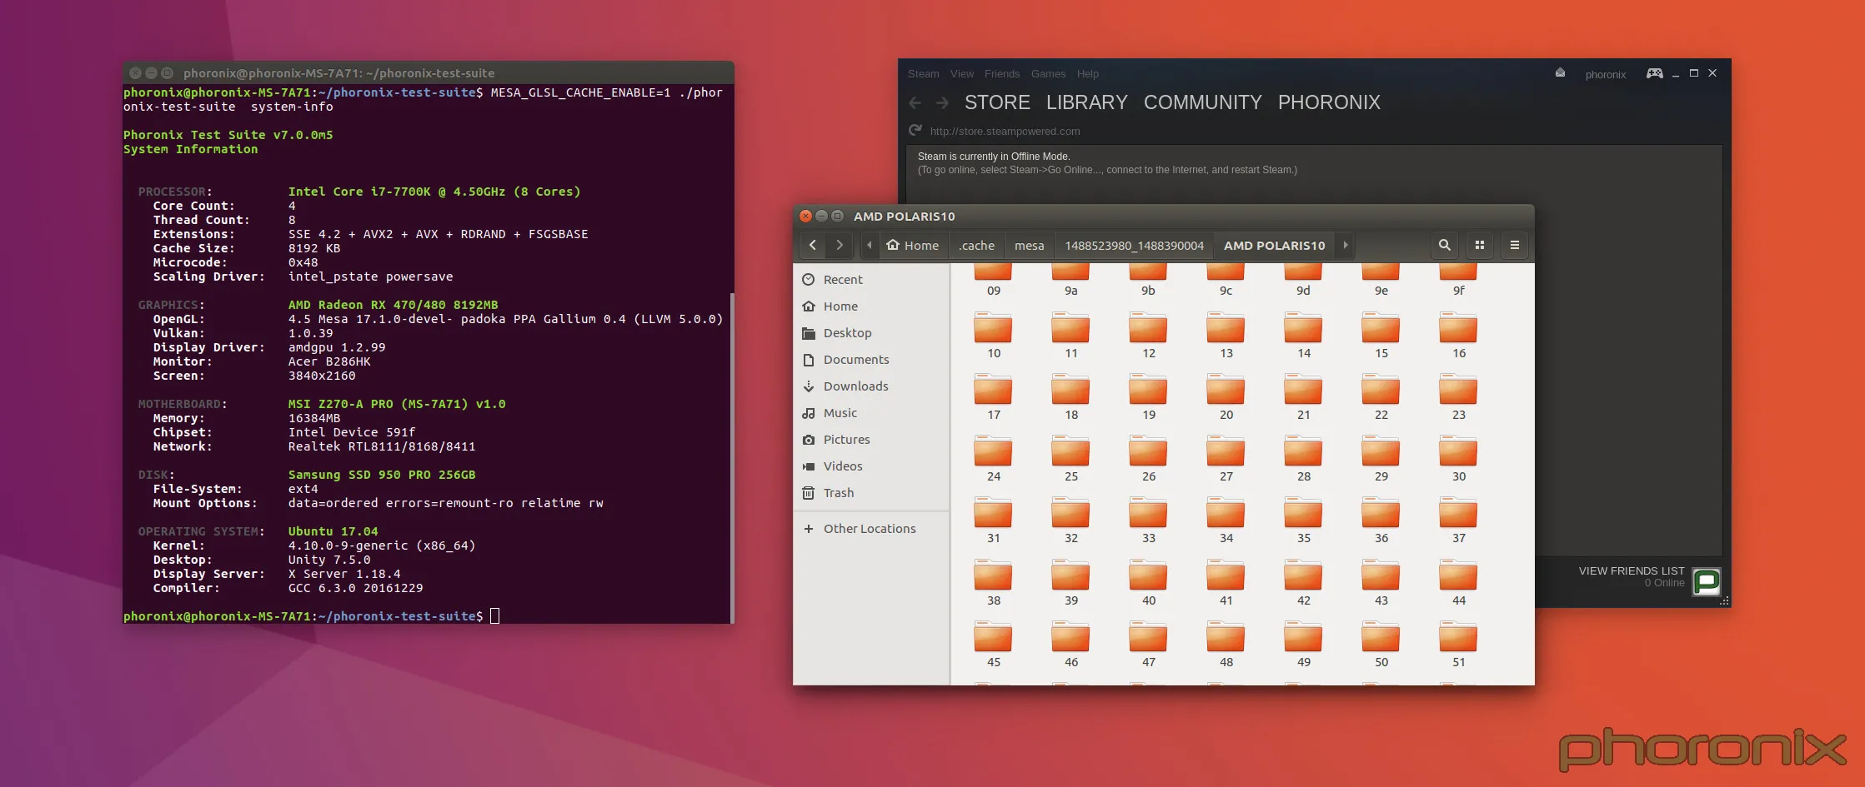Screen dimensions: 1865x787
Task: Click the terminal command prompt cursor
Action: pos(494,616)
